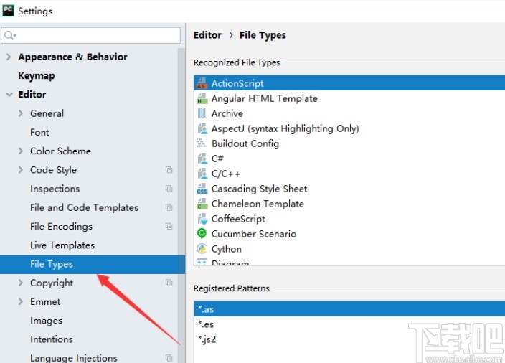Expand the Appearance & Behavior section
This screenshot has width=505, height=363.
tap(9, 57)
